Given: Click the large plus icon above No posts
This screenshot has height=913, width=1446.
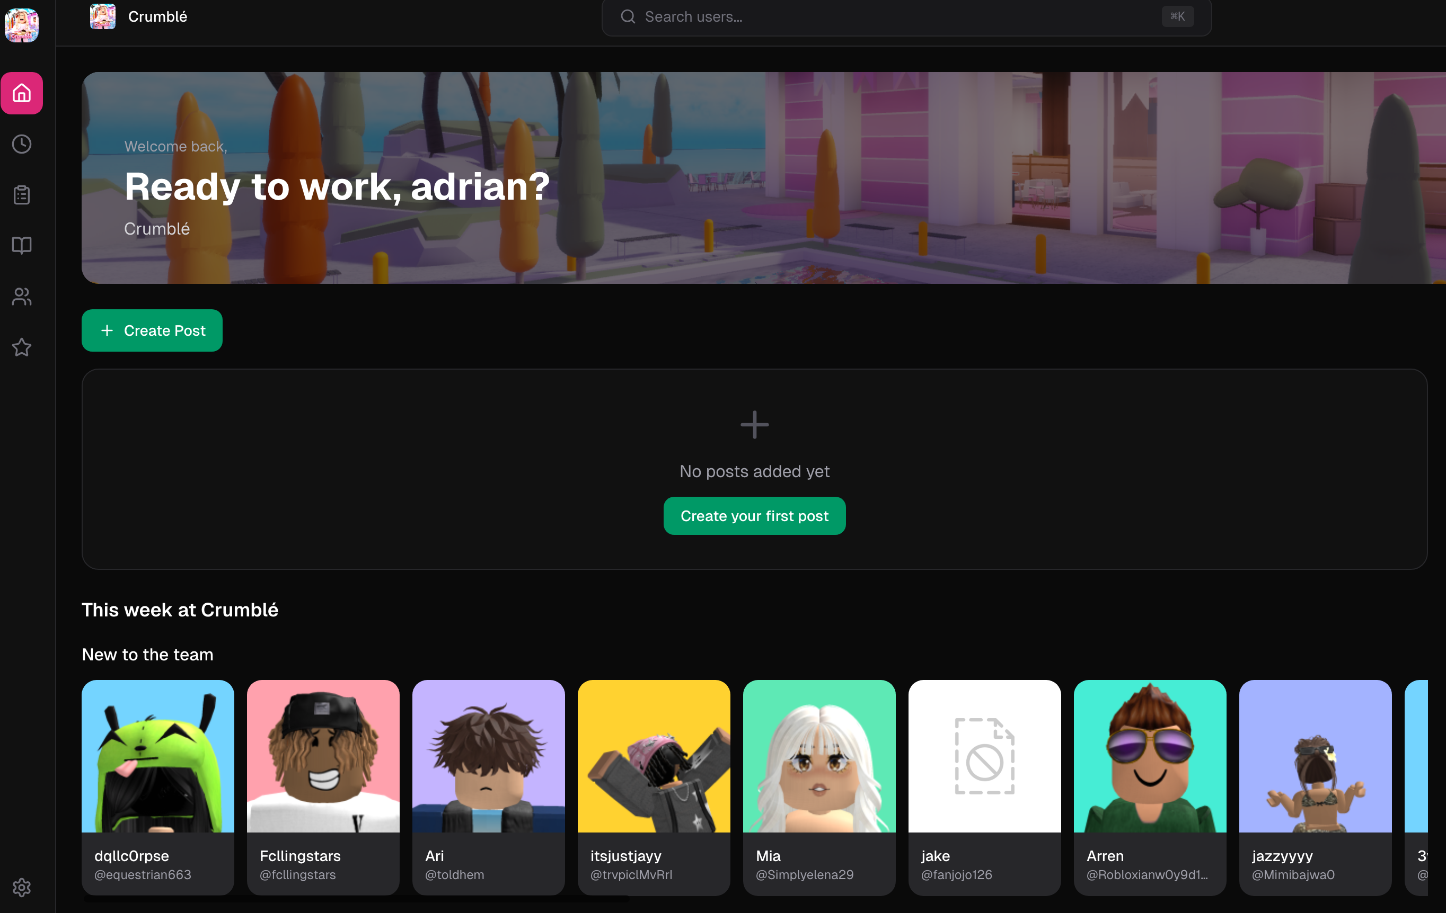Looking at the screenshot, I should [x=754, y=425].
